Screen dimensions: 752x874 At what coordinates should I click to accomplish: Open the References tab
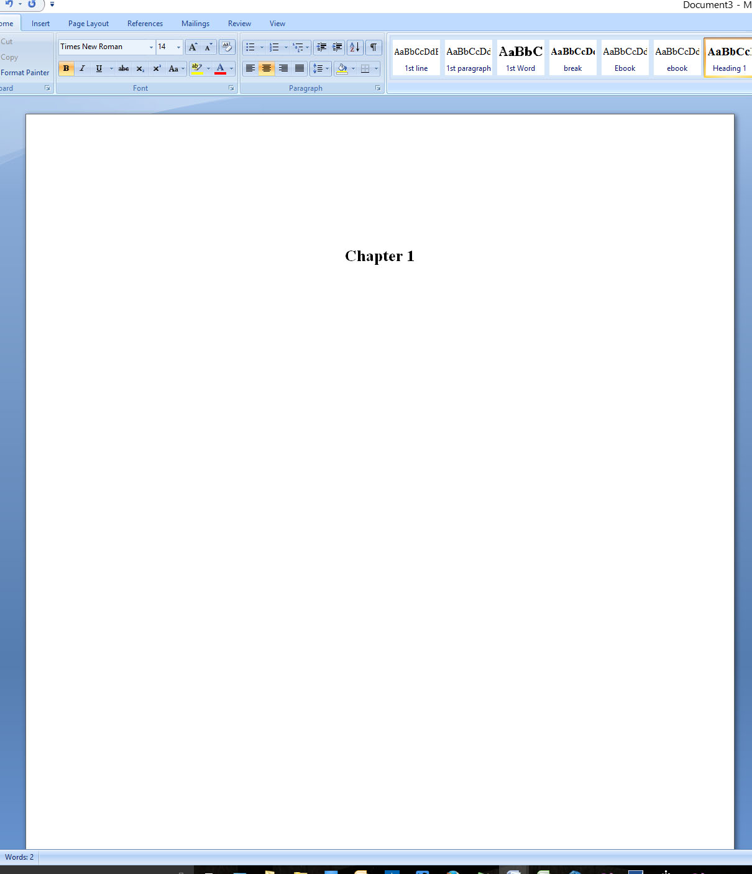145,24
